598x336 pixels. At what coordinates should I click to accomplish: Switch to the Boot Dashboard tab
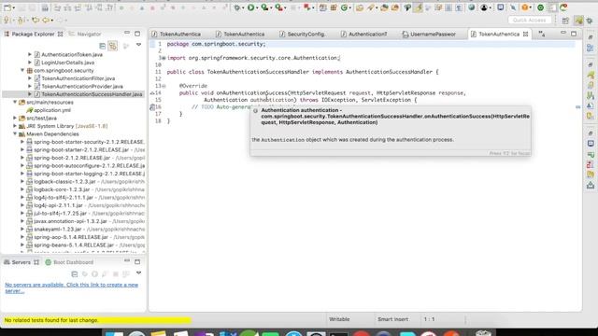(x=69, y=262)
